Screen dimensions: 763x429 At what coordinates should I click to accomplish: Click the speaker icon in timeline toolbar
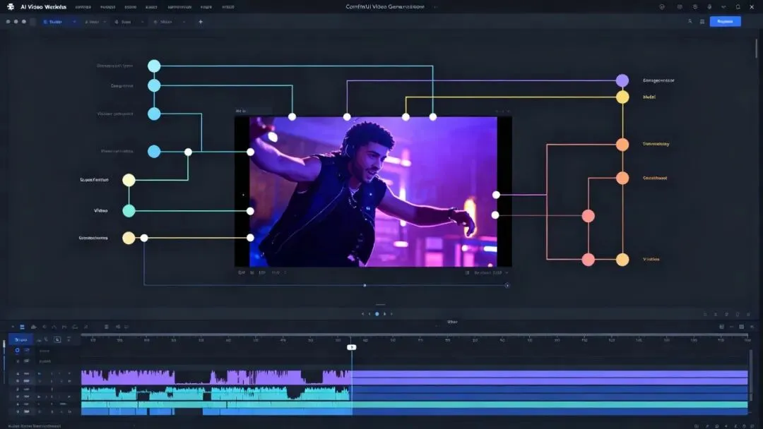click(118, 327)
